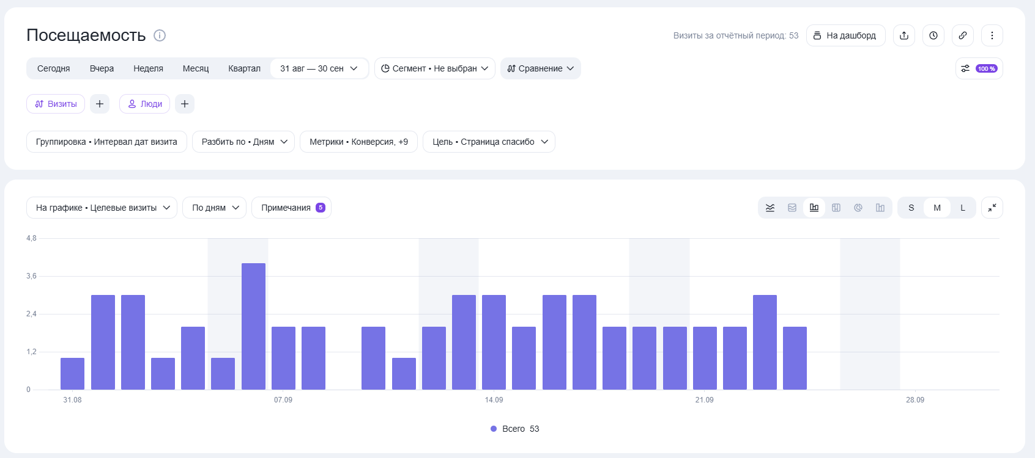Viewport: 1035px width, 458px height.
Task: Open the Визиты filter button
Action: click(56, 104)
